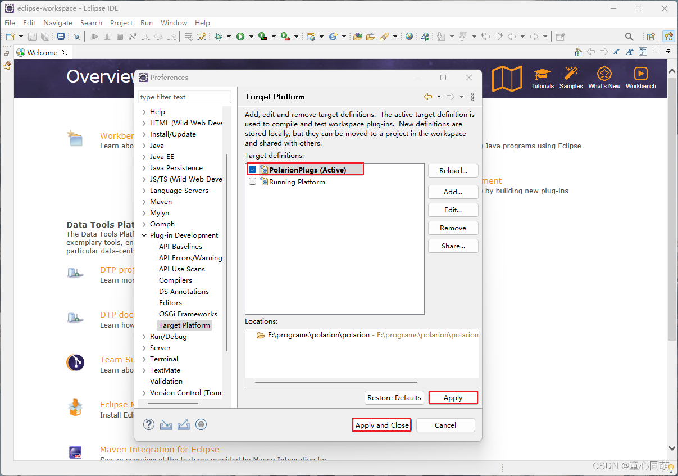
Task: Open the Debug configurations dropdown arrow
Action: coord(229,37)
